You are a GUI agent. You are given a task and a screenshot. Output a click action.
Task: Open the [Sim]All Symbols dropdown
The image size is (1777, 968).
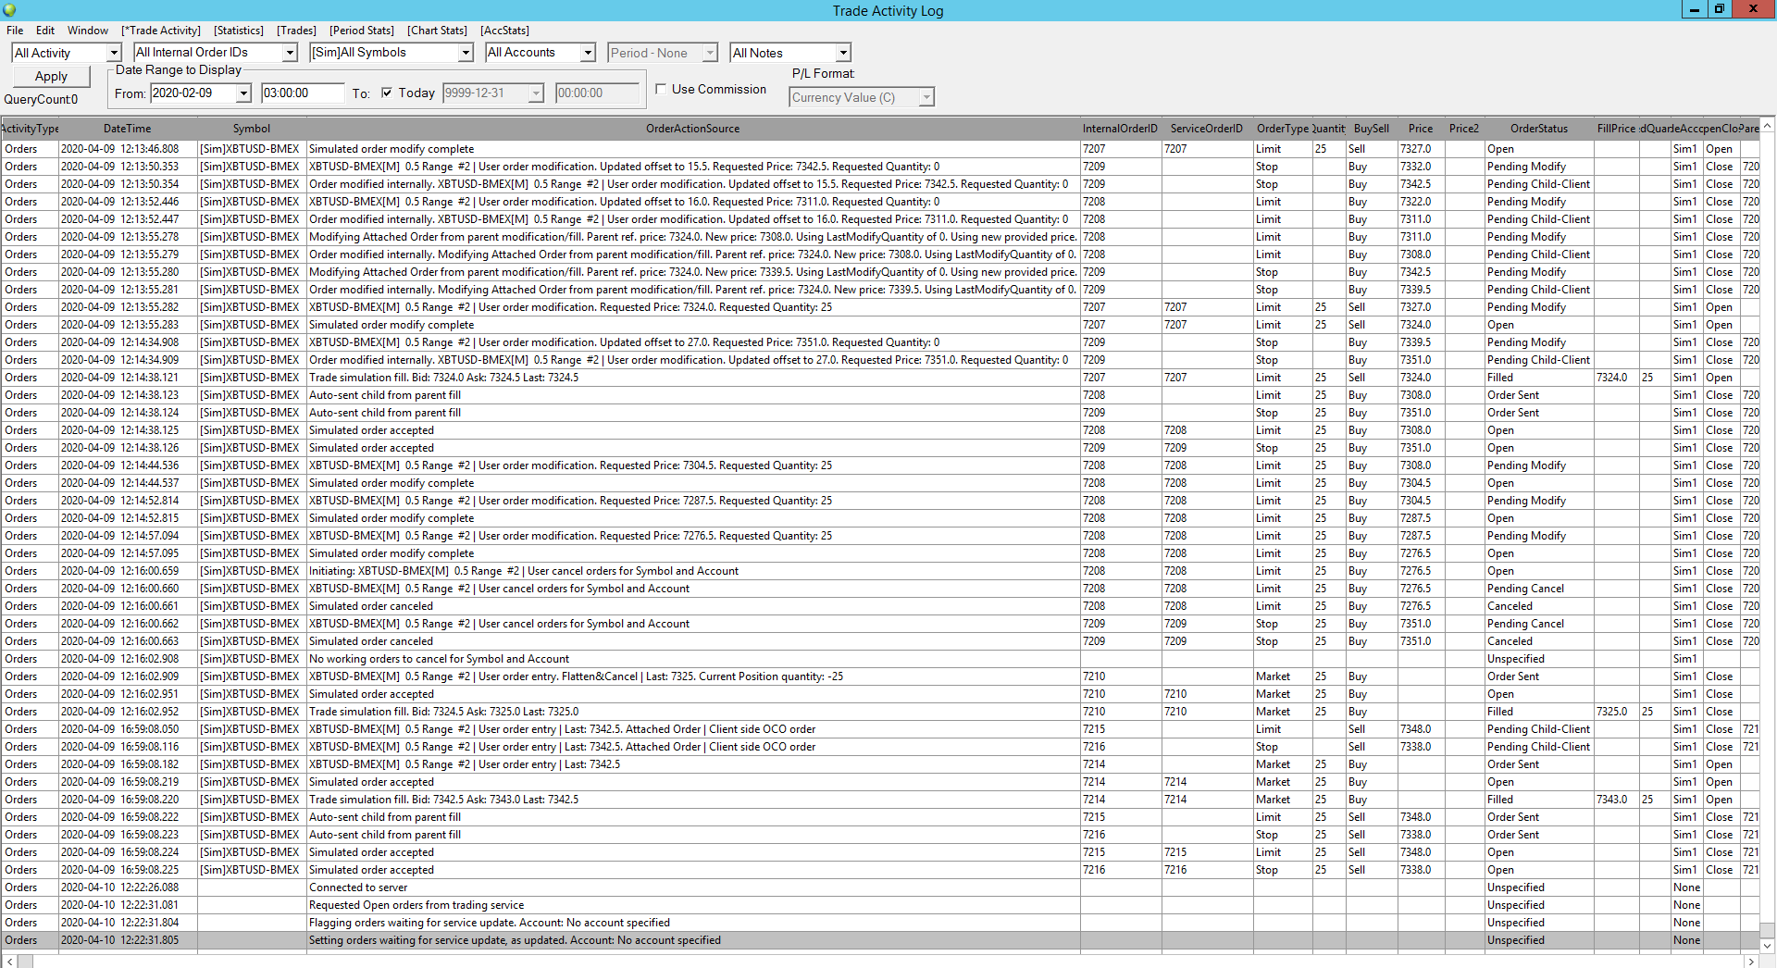(x=466, y=53)
